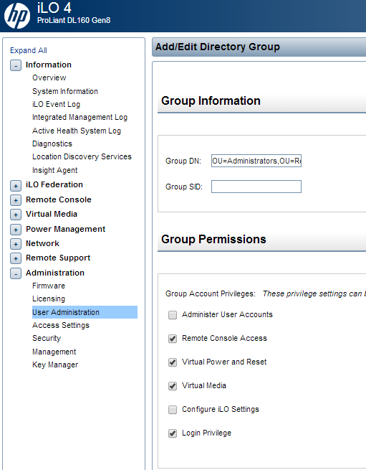
Task: Expand the Virtual Media menu section
Action: point(16,215)
